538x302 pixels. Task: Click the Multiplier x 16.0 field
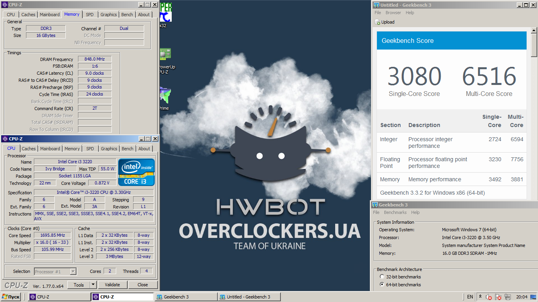(x=53, y=242)
